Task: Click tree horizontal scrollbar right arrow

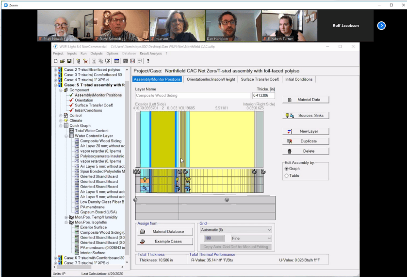Action: click(x=122, y=267)
